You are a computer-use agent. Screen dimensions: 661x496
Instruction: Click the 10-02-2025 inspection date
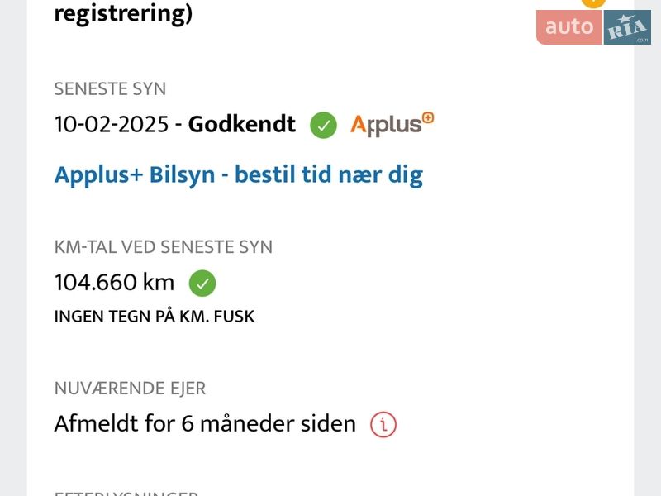tap(111, 125)
